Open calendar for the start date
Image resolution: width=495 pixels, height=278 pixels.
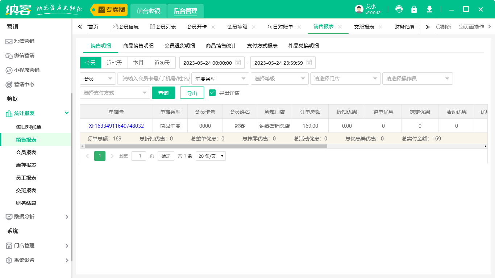238,63
